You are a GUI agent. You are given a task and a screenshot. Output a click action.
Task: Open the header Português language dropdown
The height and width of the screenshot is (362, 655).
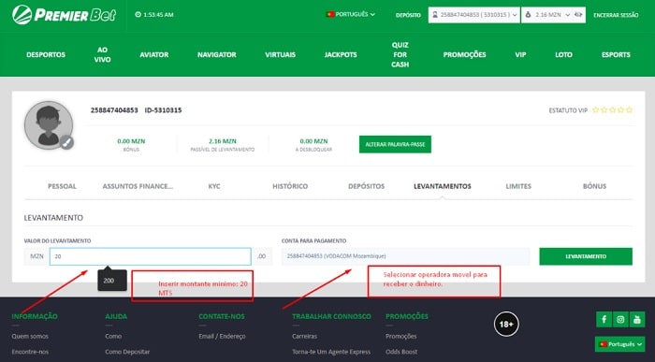[351, 14]
